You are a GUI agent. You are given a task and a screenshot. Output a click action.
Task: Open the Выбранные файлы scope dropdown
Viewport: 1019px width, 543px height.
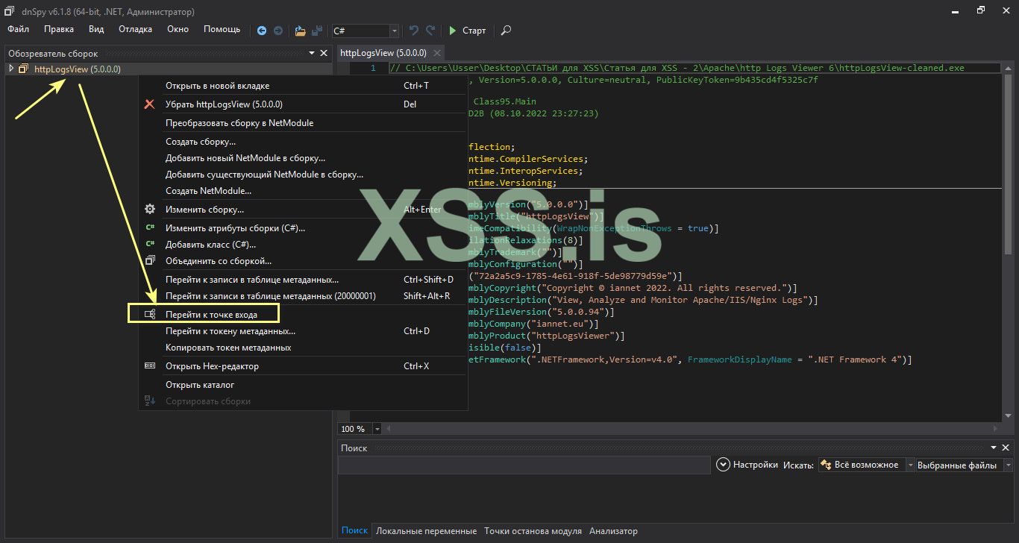[1009, 465]
